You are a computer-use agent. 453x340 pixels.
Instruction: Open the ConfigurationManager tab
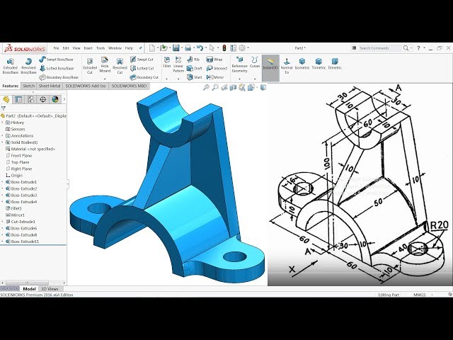(x=30, y=99)
